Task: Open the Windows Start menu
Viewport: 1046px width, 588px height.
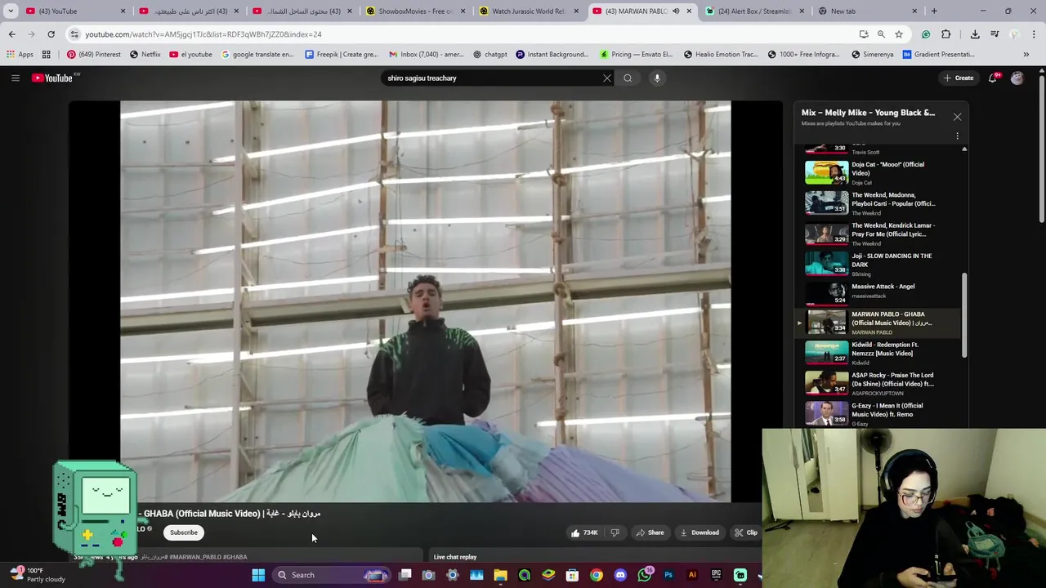Action: click(258, 575)
